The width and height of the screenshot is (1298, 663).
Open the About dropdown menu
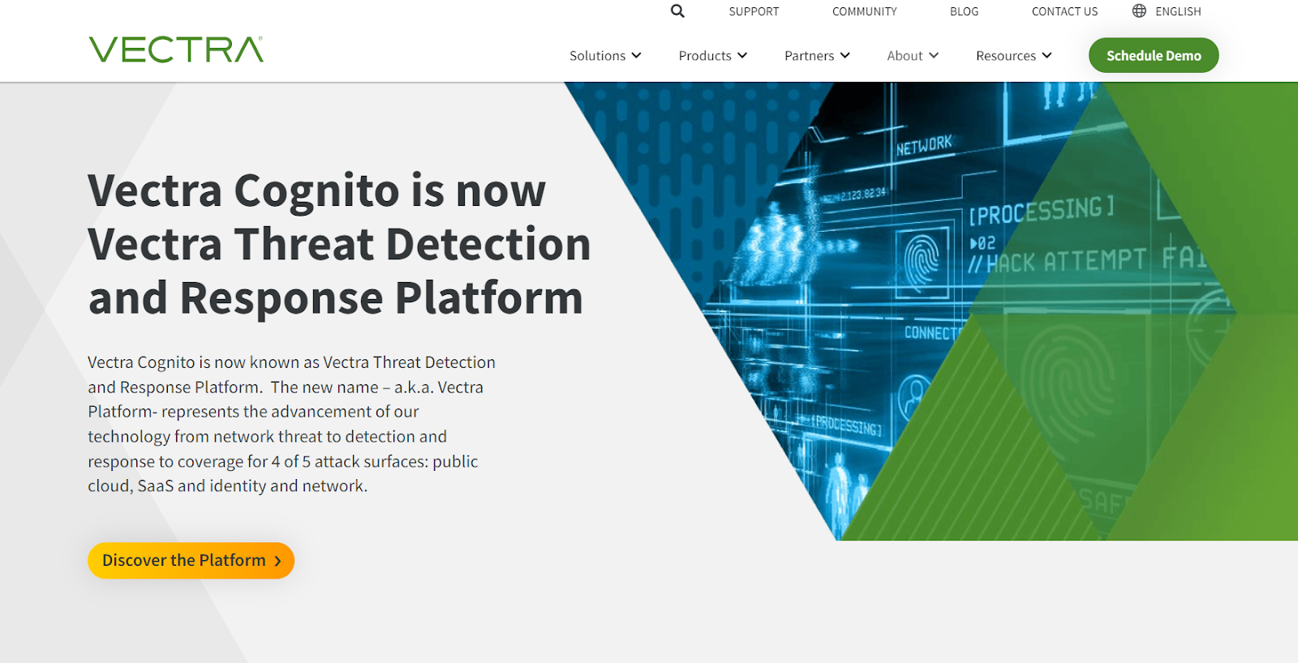tap(913, 56)
